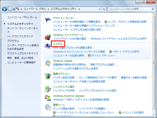This screenshot has width=157, height=118.
Task: Click the Administrative Tools gear icon
Action: 48,107
